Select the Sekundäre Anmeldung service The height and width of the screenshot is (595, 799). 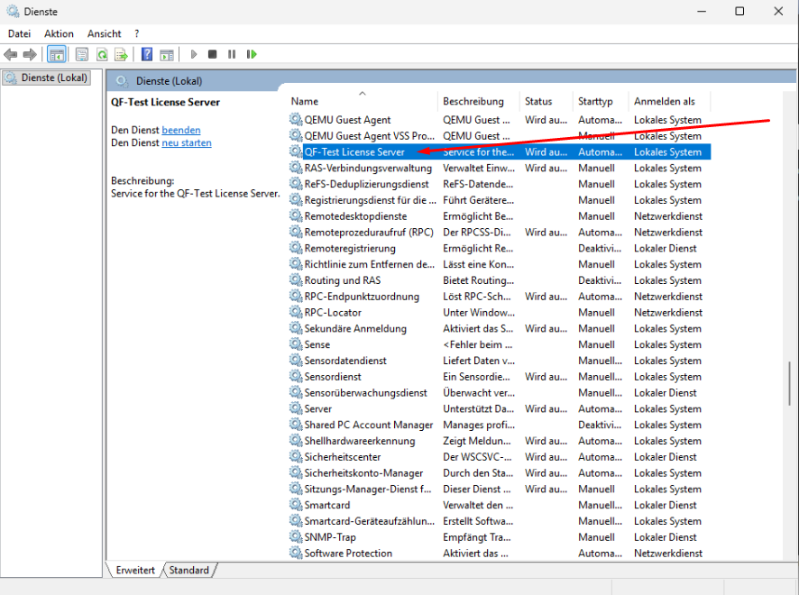tap(355, 328)
